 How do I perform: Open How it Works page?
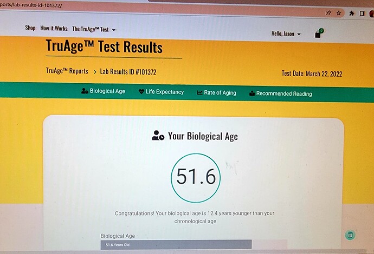pos(54,28)
